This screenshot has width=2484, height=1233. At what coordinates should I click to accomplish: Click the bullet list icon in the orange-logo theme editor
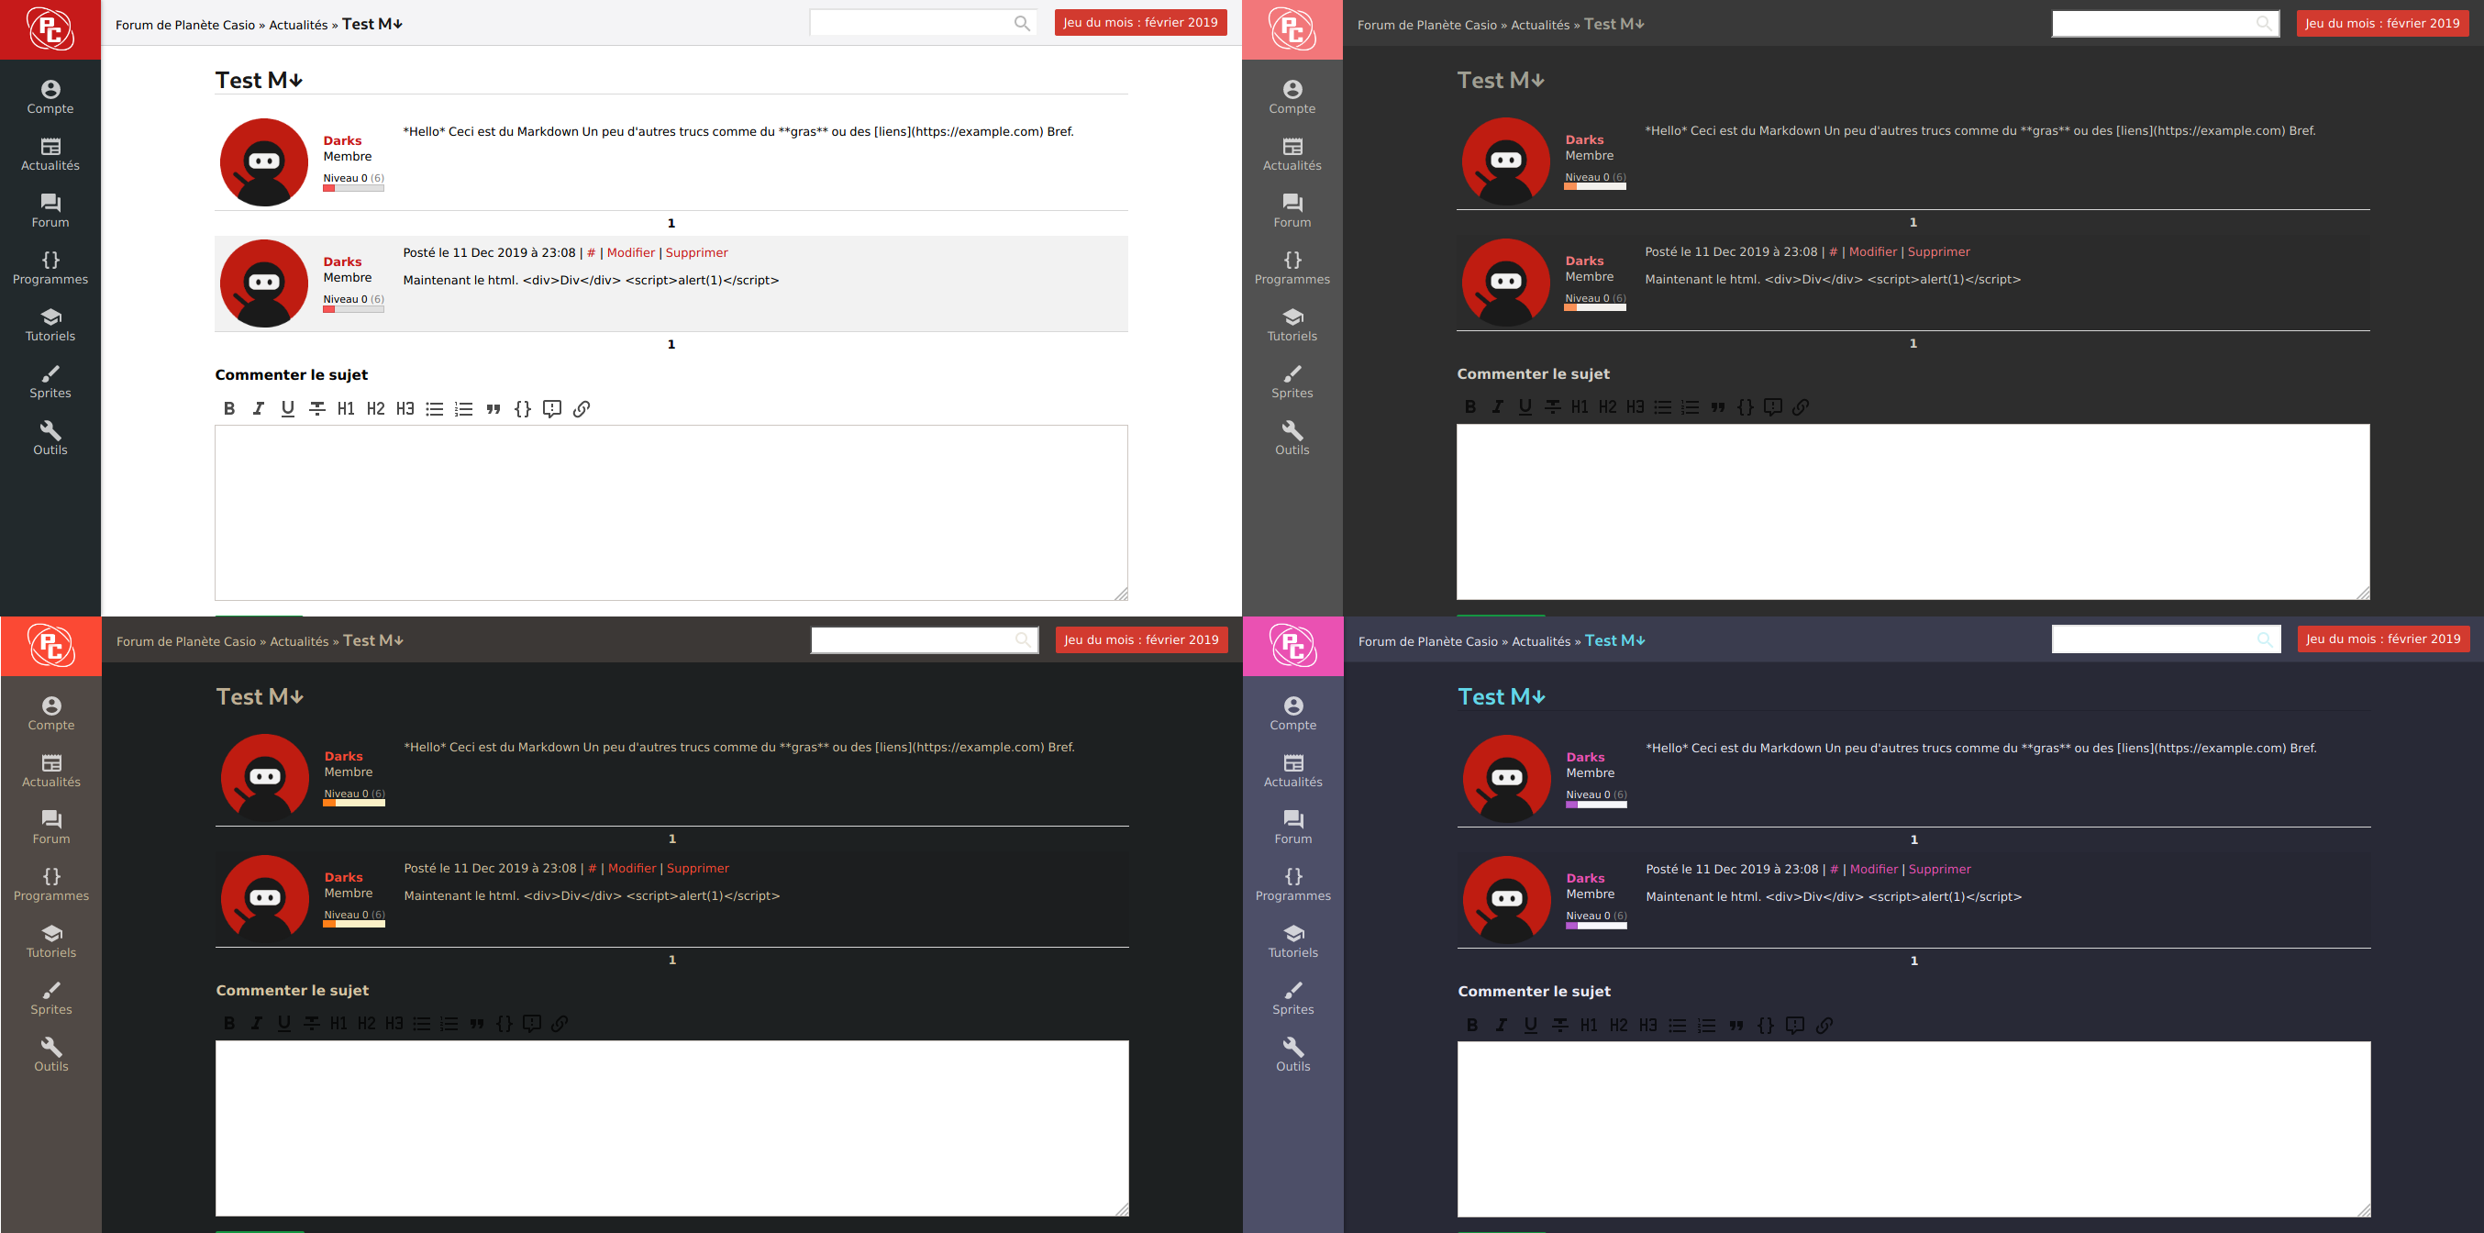pos(421,1024)
